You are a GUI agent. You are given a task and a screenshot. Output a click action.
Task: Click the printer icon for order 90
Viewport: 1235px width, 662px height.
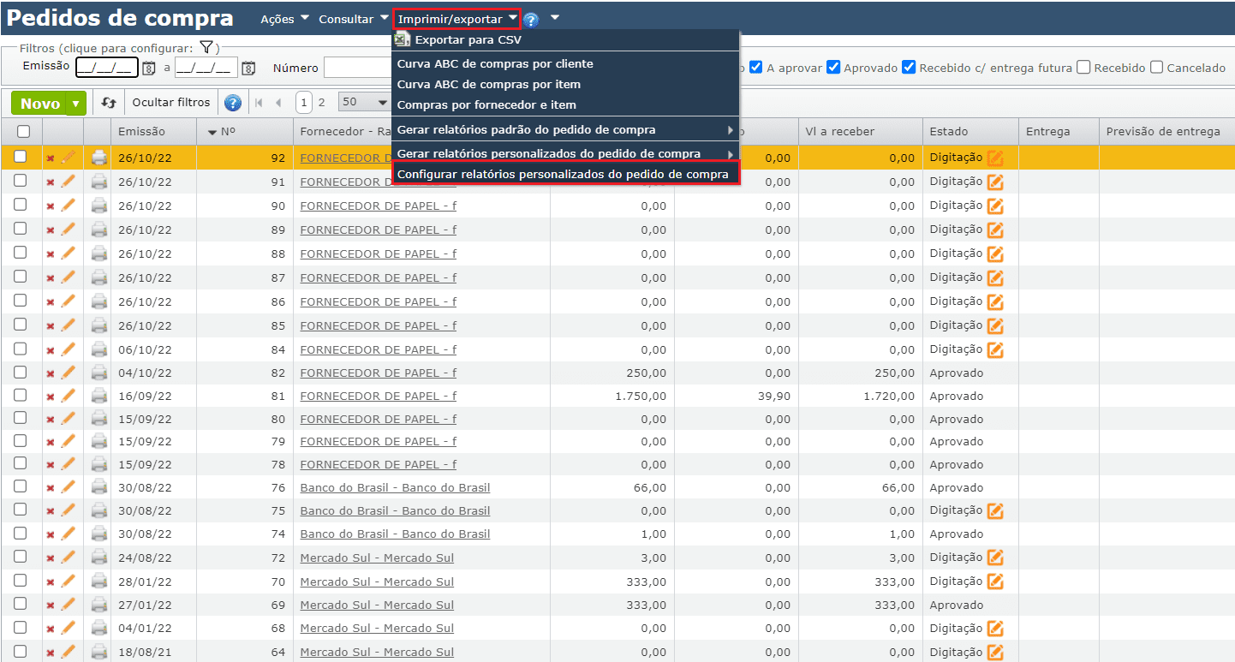coord(99,206)
